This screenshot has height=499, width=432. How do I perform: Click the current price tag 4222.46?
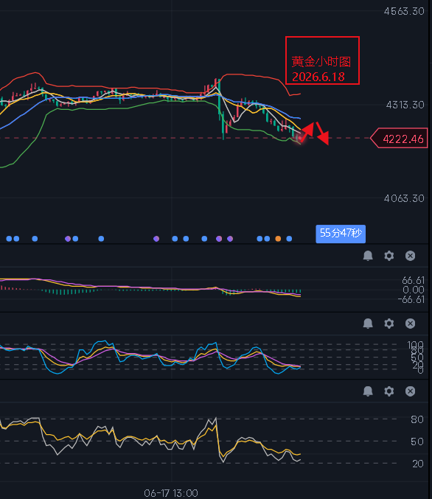[400, 139]
